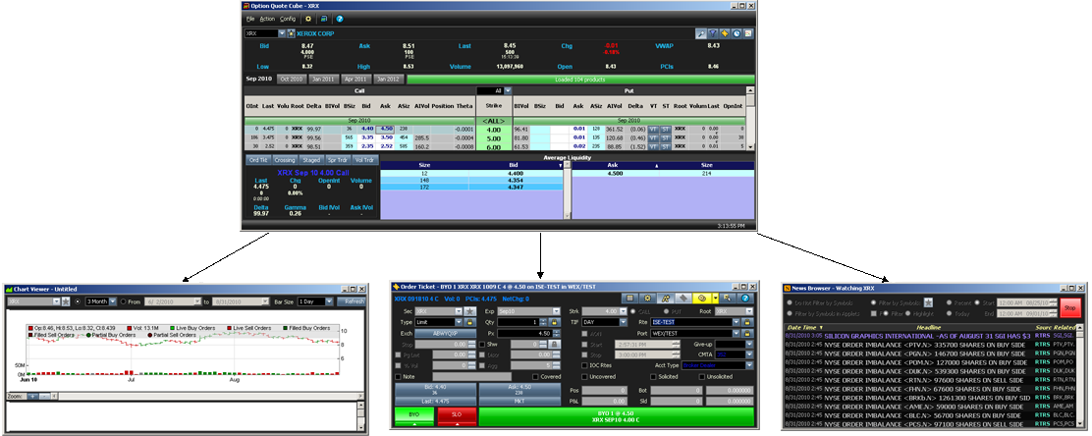1092x436 pixels.
Task: Select the Crossing tab
Action: click(285, 160)
